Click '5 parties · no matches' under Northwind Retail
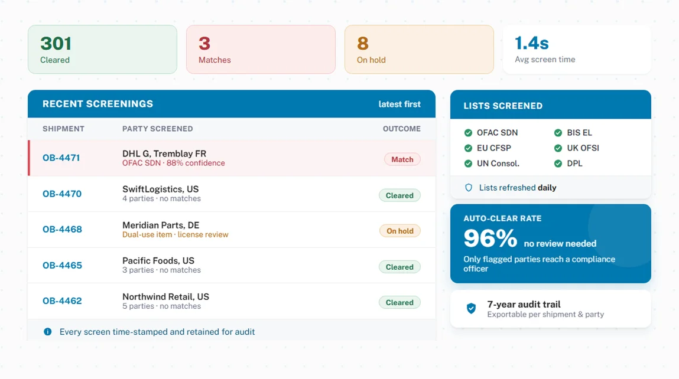The height and width of the screenshot is (379, 679). tap(161, 306)
